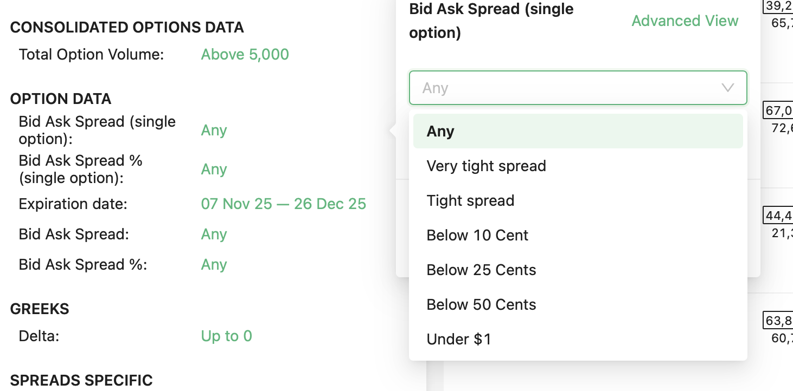This screenshot has height=391, width=793.
Task: Select "Below 10 Cent" option
Action: tap(477, 235)
